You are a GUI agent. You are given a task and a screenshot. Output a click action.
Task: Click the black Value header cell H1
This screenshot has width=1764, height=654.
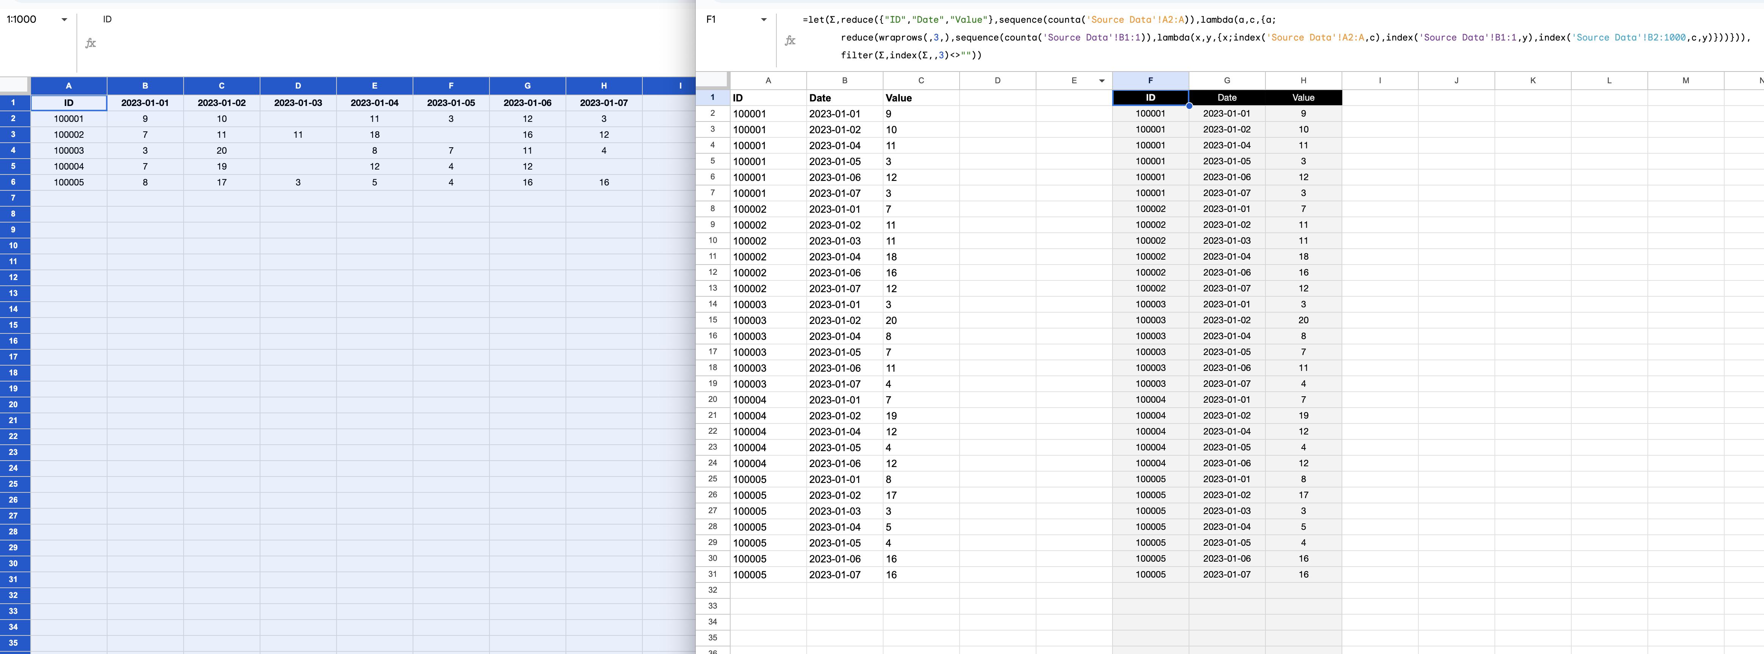[x=1303, y=97]
